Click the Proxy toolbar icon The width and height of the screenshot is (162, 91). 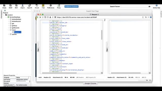pyautogui.click(x=59, y=6)
